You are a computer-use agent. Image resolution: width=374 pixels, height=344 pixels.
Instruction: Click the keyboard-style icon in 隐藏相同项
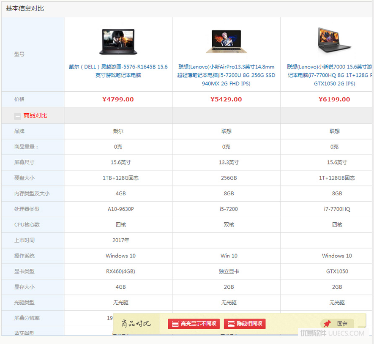[231, 324]
